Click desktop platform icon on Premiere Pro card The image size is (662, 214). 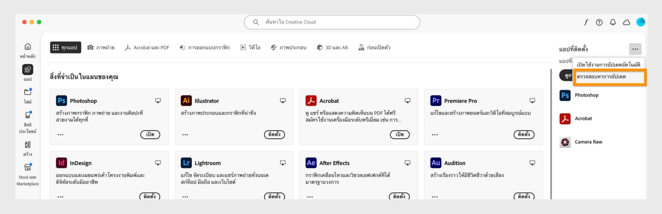(532, 101)
